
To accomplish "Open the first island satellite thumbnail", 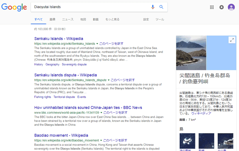I will [188, 141].
